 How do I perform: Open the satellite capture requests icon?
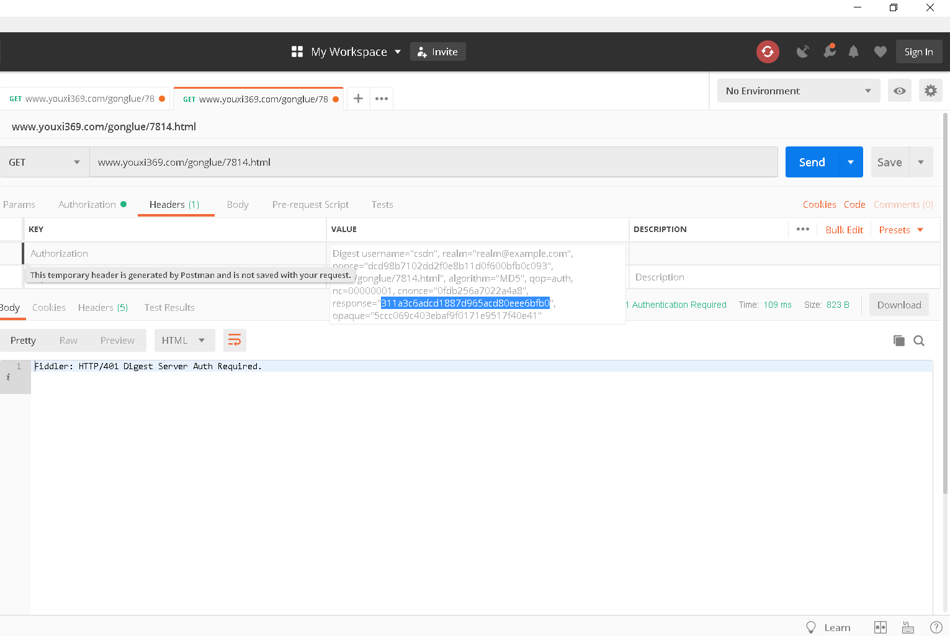pyautogui.click(x=802, y=52)
